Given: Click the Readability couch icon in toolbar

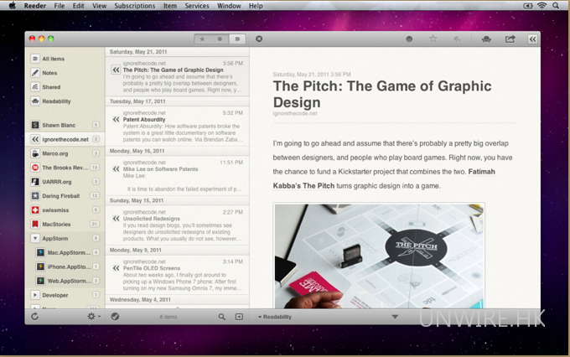Looking at the screenshot, I should point(486,39).
